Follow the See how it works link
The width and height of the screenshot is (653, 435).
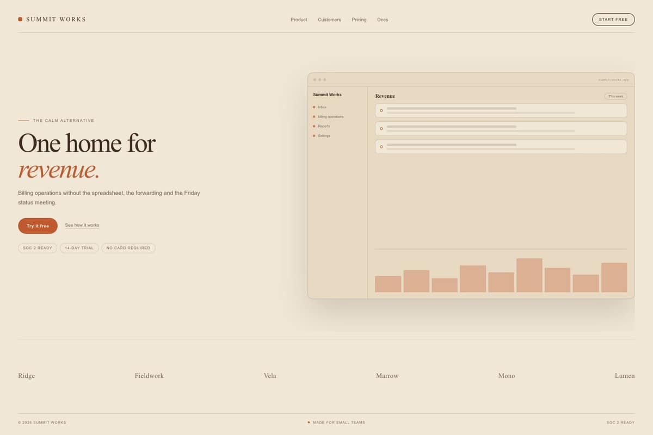[82, 225]
